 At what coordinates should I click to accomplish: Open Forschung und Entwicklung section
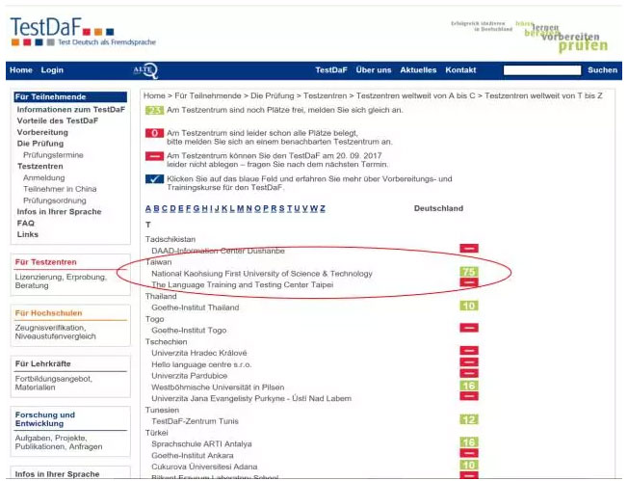tap(45, 419)
